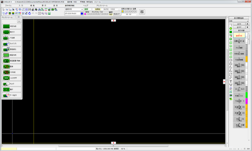Click the redo arrow icon
The width and height of the screenshot is (252, 151).
coord(36,13)
